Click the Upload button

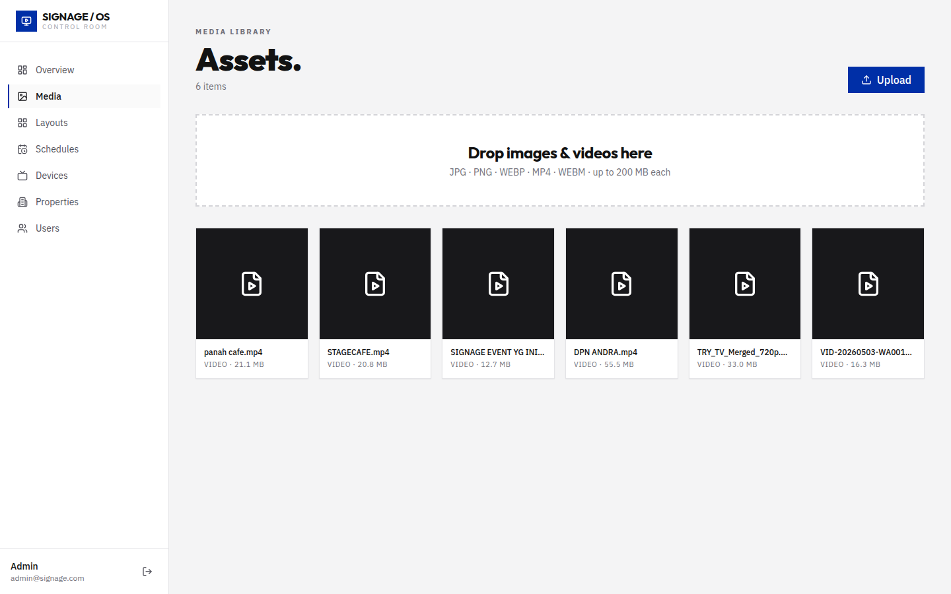click(x=886, y=80)
